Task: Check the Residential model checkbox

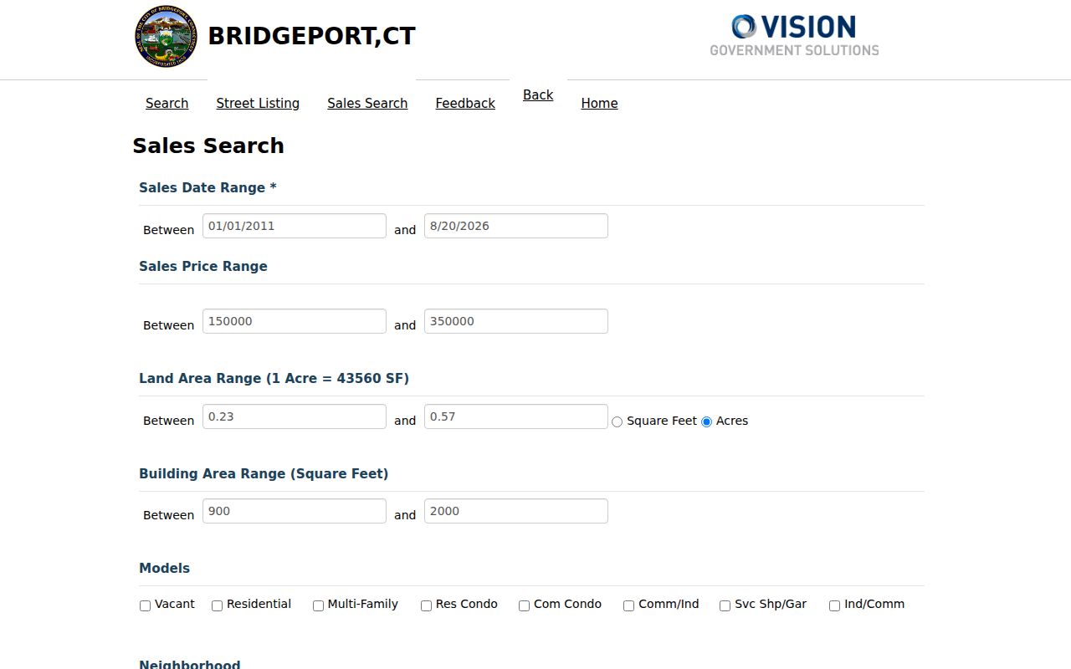Action: (x=218, y=605)
